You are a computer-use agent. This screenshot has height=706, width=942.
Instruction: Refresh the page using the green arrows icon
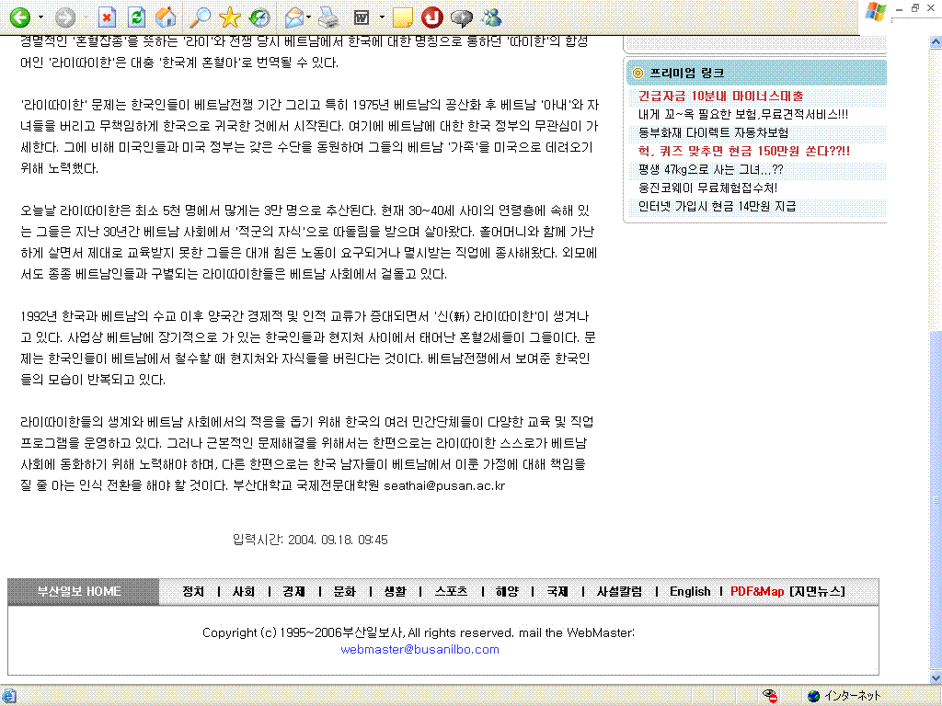pos(137,17)
